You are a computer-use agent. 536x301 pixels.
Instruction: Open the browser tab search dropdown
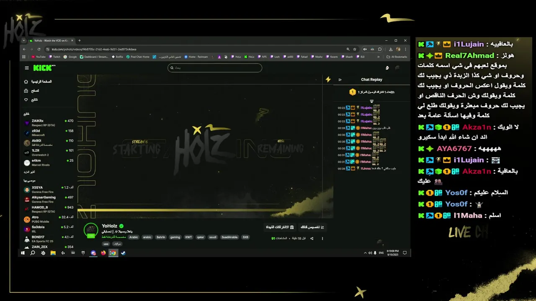[x=24, y=41]
